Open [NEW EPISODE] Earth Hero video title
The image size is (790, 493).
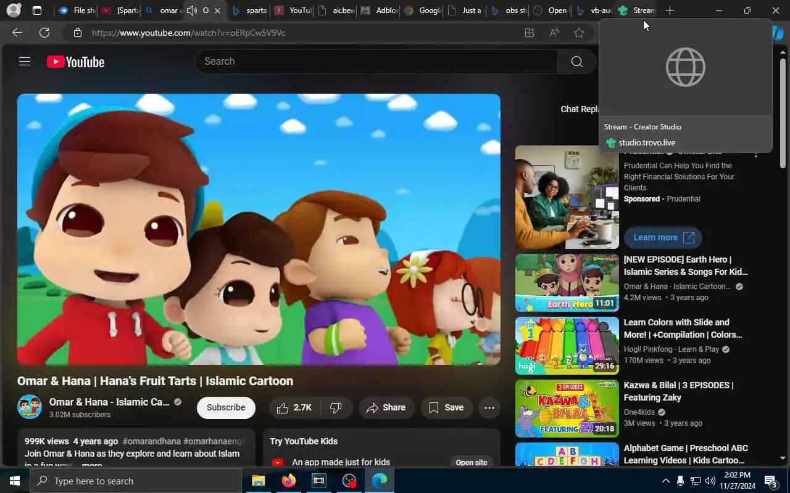(x=686, y=266)
